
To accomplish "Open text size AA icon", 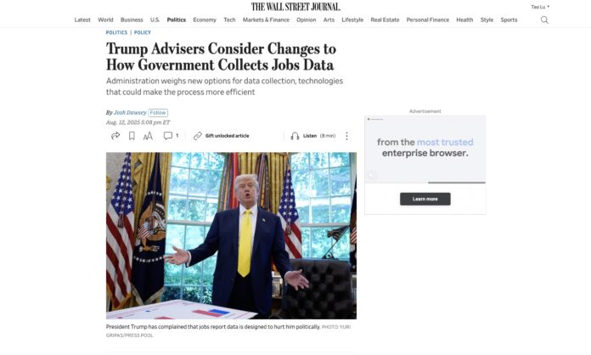I will coord(148,136).
